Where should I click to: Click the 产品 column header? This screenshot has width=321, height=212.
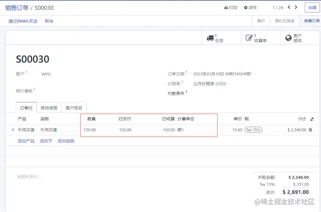pos(22,119)
